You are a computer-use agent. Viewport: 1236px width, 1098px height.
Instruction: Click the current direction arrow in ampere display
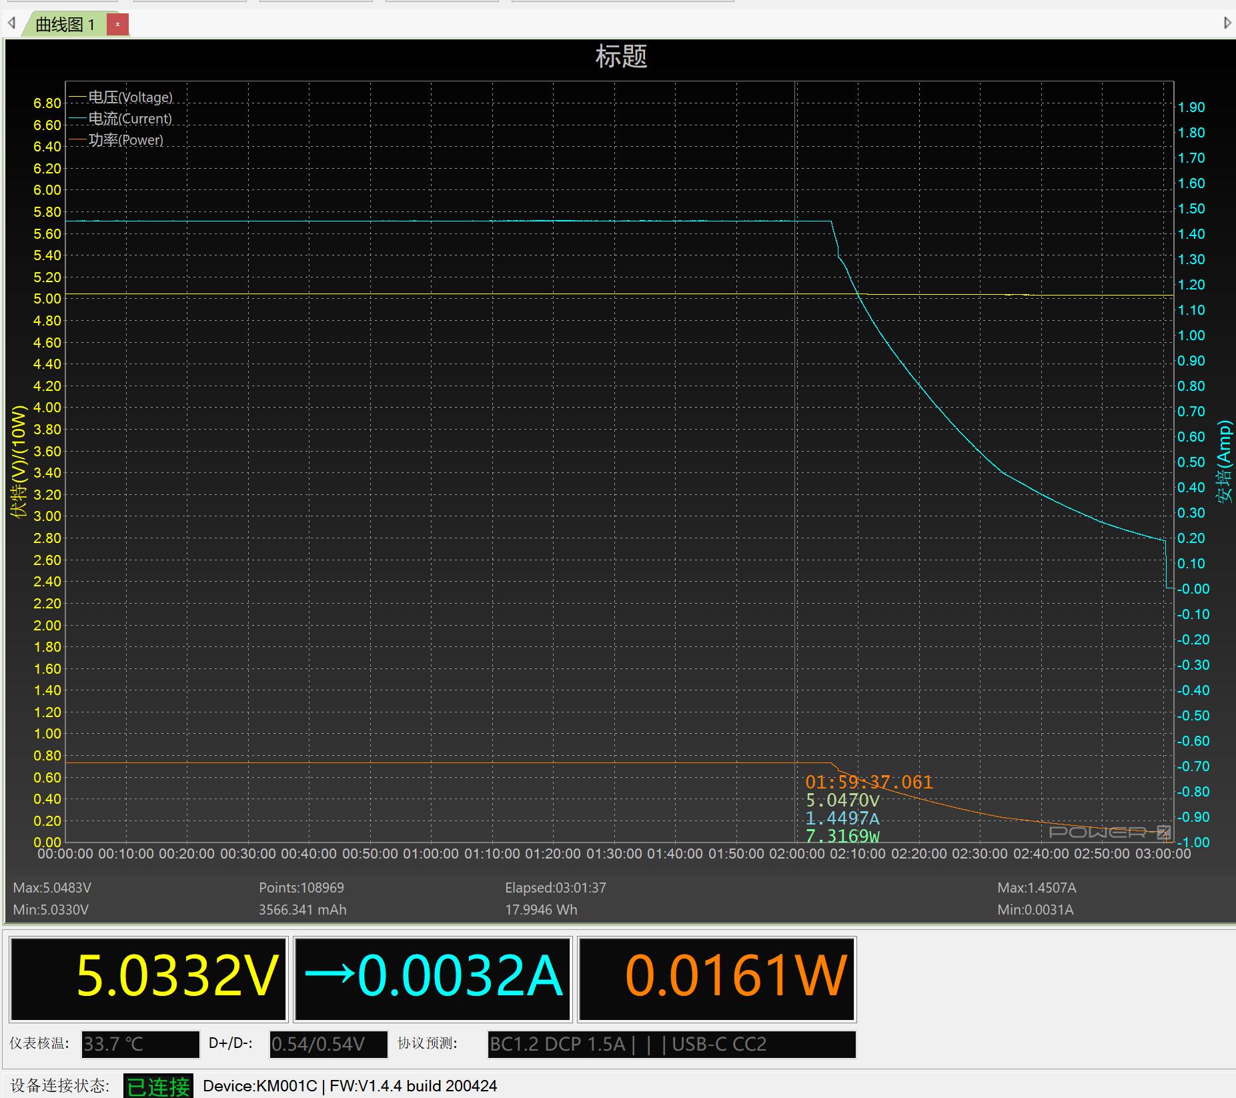pos(329,974)
